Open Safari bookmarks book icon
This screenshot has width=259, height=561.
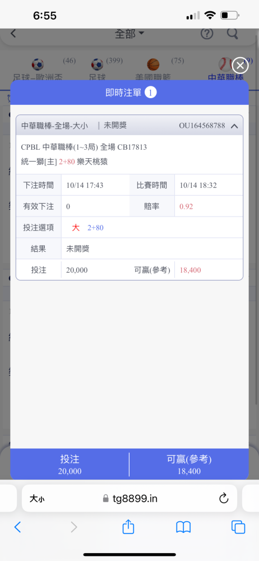pyautogui.click(x=183, y=527)
